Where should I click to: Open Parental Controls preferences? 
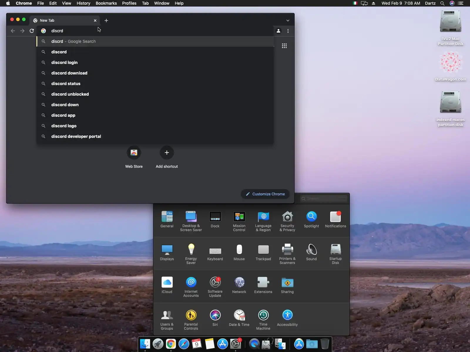(x=191, y=320)
